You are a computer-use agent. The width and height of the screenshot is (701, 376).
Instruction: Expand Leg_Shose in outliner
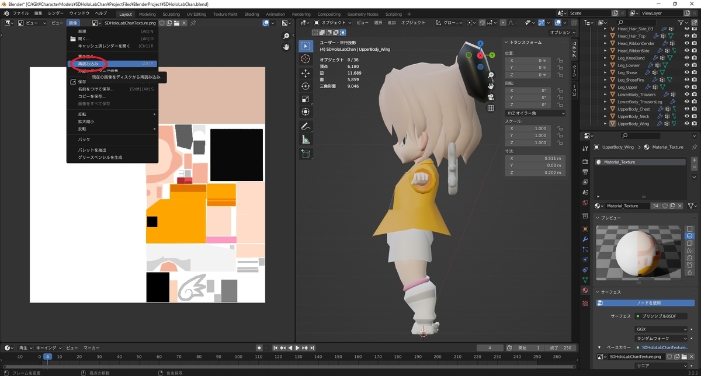point(606,72)
